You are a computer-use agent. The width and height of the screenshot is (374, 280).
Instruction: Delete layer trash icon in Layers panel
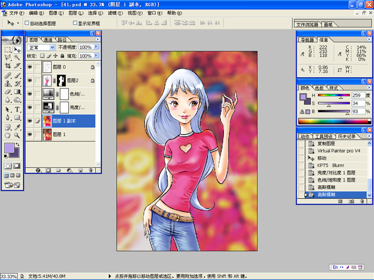click(x=91, y=170)
